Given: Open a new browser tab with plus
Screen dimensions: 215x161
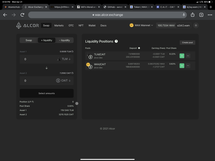Looking at the screenshot, I should [211, 7].
